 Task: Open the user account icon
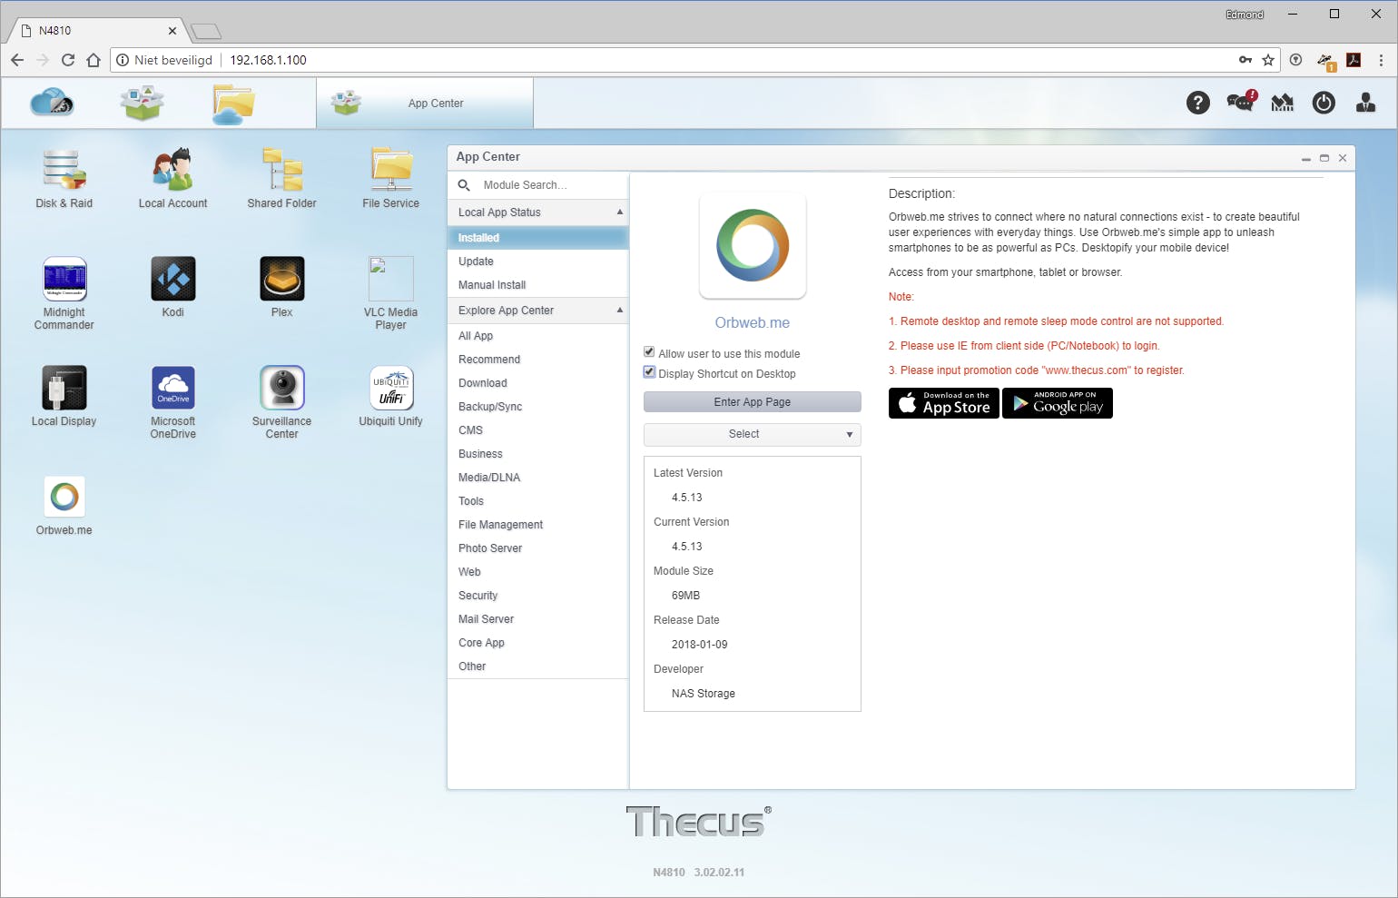point(1365,103)
